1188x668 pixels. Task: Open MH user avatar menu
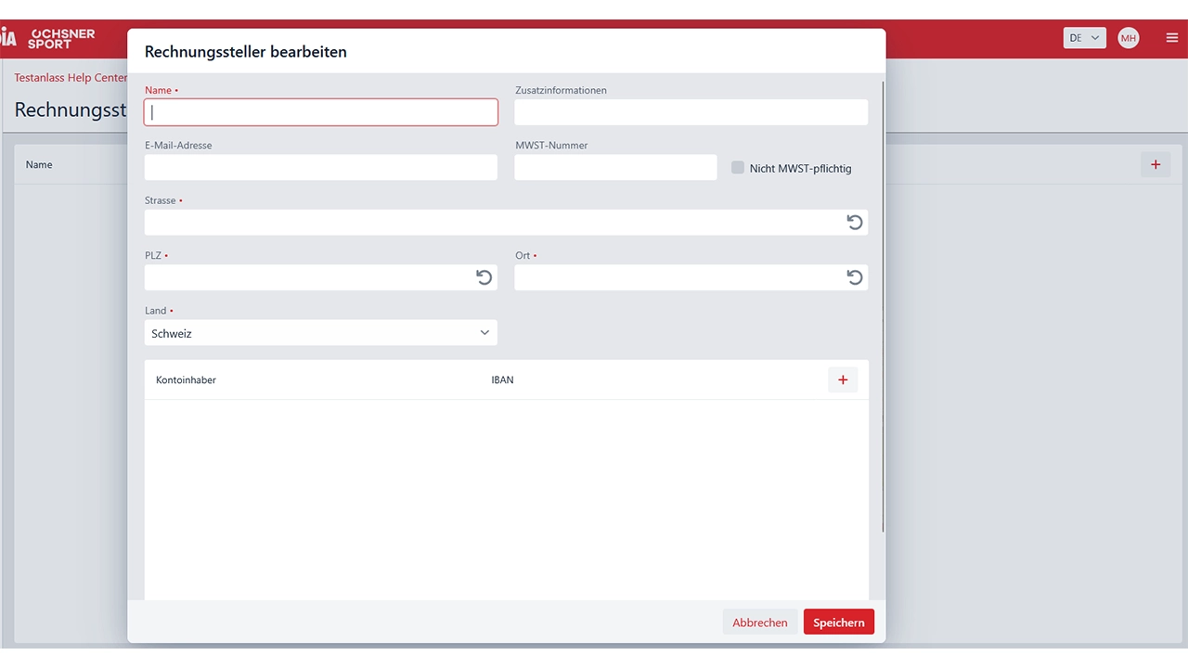(x=1129, y=38)
